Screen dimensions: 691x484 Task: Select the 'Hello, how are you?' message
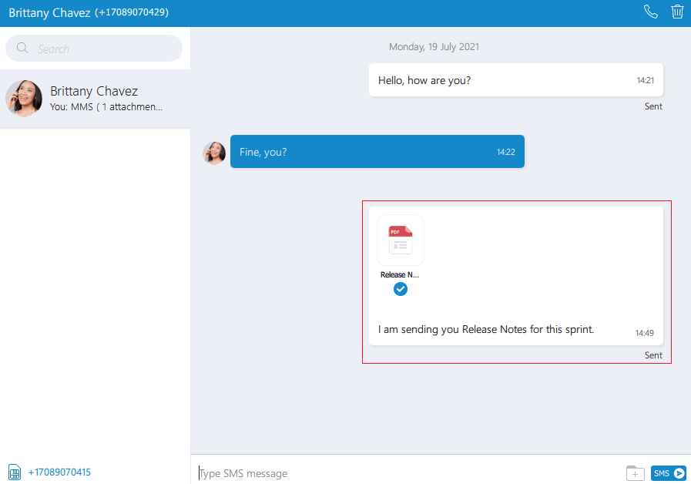pos(515,80)
